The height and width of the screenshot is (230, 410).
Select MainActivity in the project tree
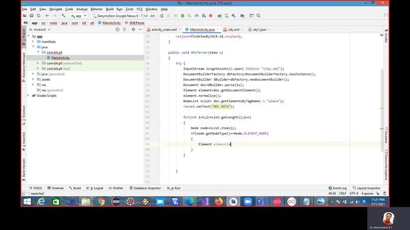click(x=60, y=58)
